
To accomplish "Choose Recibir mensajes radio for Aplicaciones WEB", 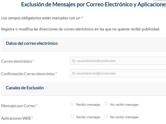I will (72, 116).
